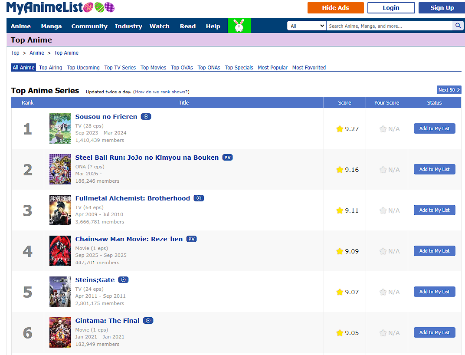Open Chainsaw Man Movie poster thumbnail
The height and width of the screenshot is (355, 465).
point(60,251)
